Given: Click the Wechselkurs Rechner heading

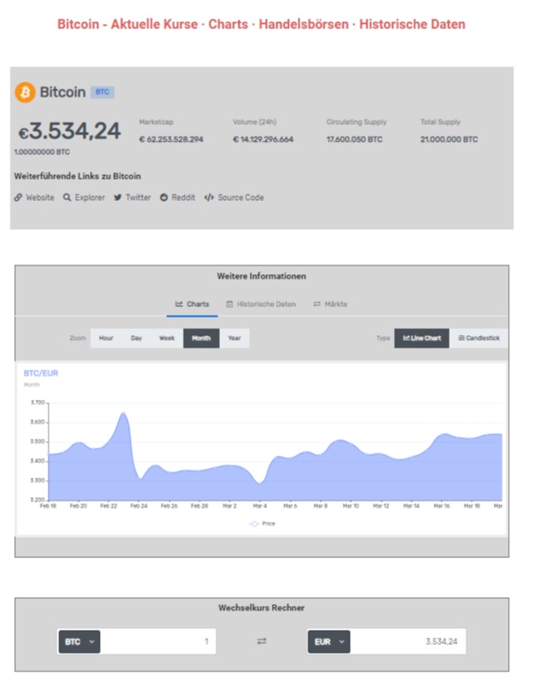Looking at the screenshot, I should [x=261, y=608].
